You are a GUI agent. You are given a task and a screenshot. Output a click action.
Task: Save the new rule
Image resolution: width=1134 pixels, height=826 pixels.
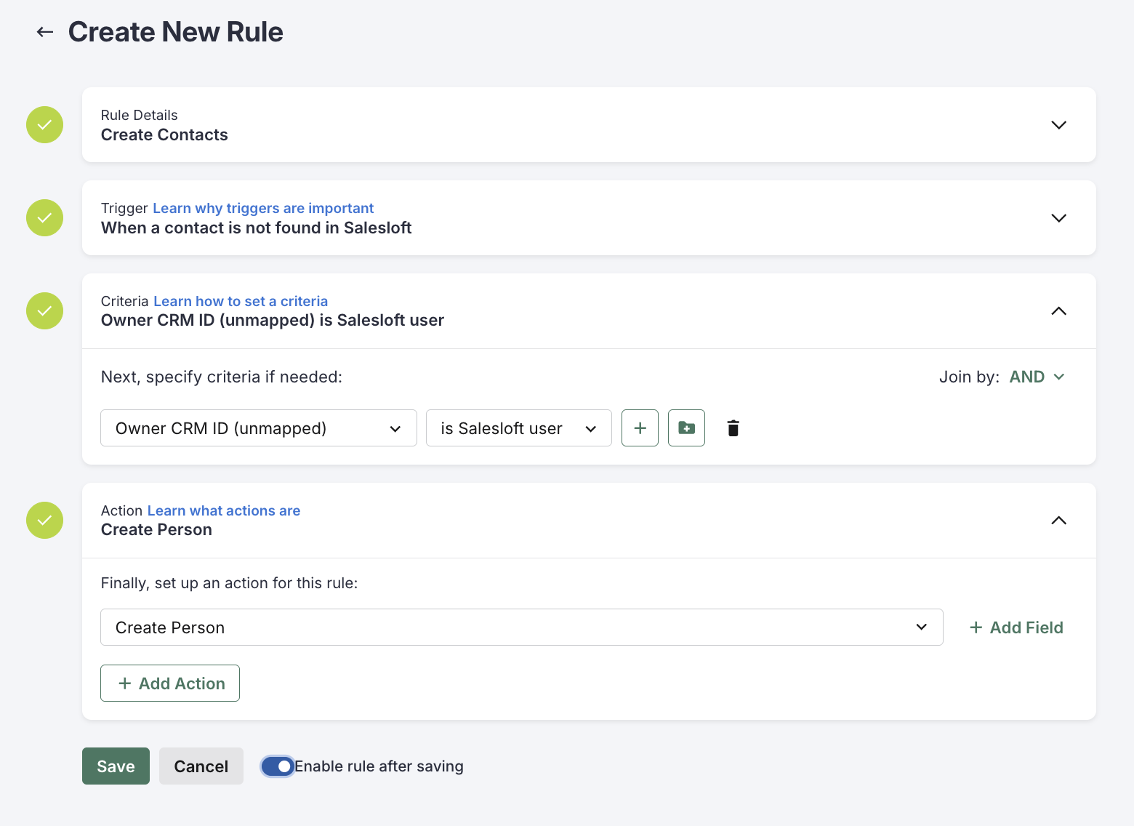tap(116, 766)
